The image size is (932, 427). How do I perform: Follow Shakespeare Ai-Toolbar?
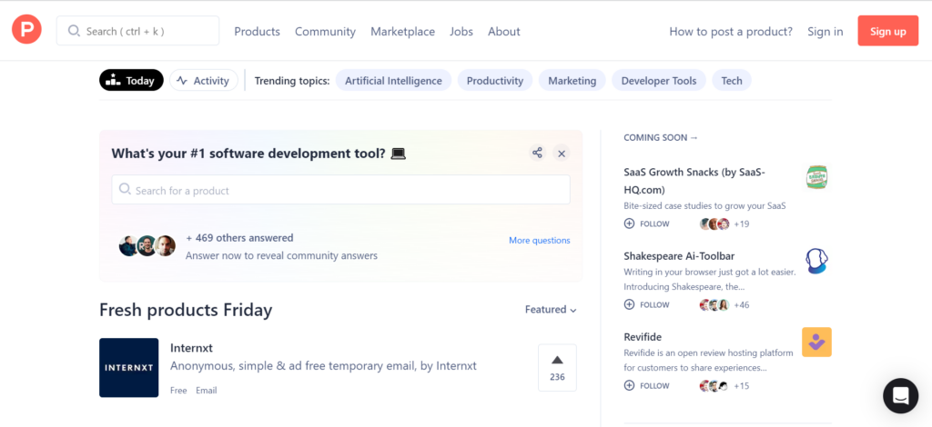coord(647,305)
